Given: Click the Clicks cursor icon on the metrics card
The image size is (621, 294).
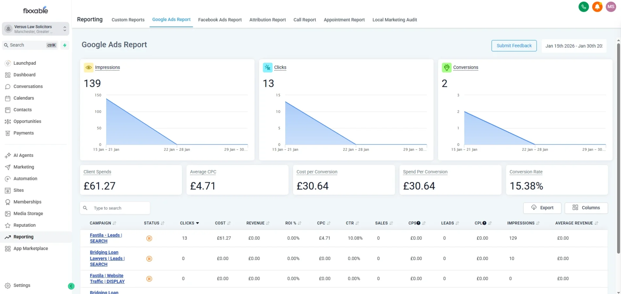Looking at the screenshot, I should [267, 67].
